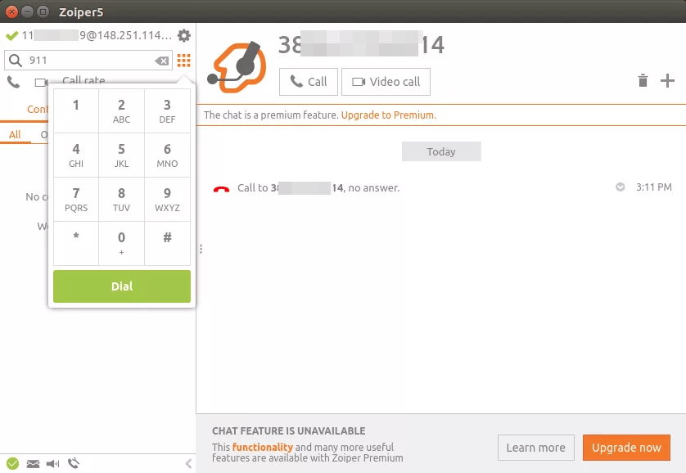This screenshot has width=686, height=473.
Task: Click panel splitter handle dots
Action: pos(201,249)
